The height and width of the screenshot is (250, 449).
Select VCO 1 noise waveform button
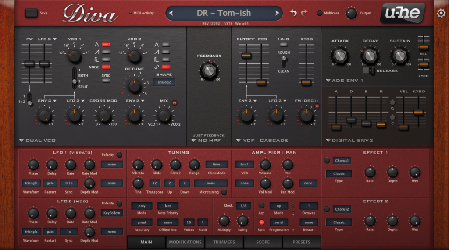point(106,67)
